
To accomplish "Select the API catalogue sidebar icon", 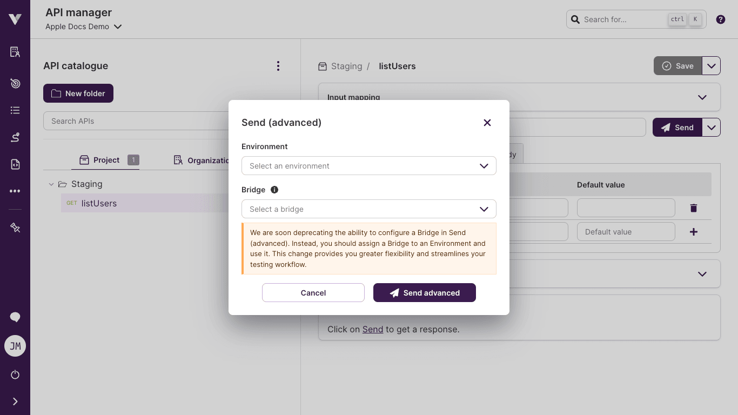I will (x=15, y=51).
